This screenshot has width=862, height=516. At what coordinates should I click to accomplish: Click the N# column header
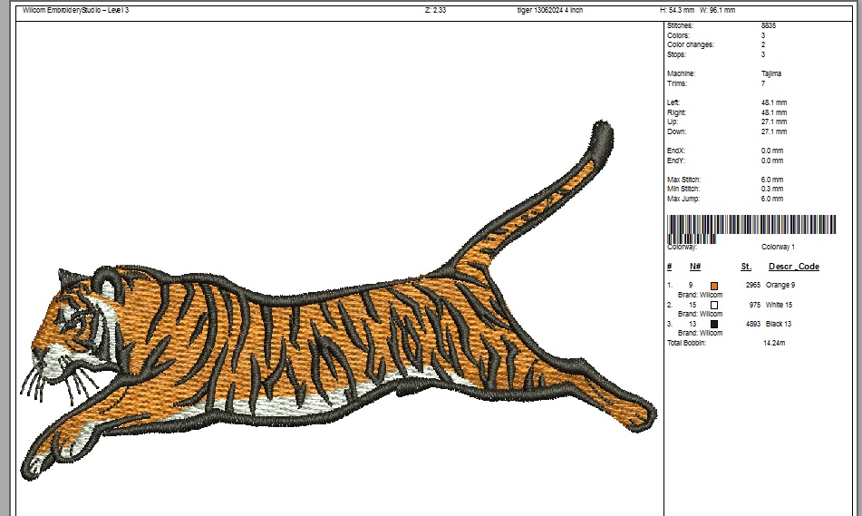695,267
